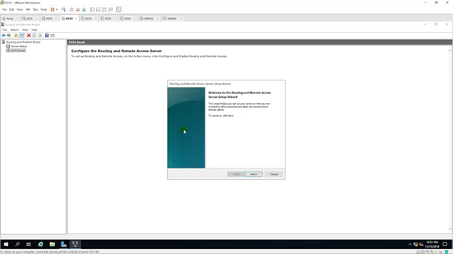
Task: Open Routing and Remote Access File menu
Action: [x=4, y=30]
